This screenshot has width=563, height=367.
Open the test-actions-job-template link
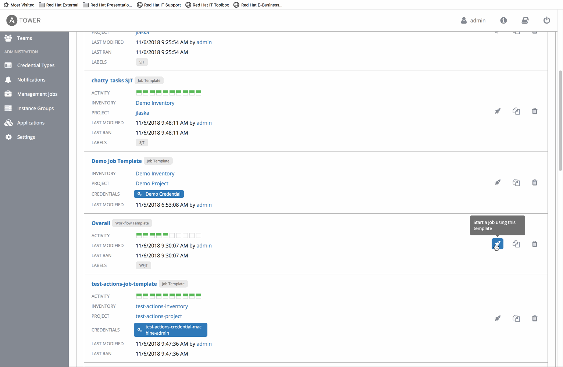(x=124, y=284)
